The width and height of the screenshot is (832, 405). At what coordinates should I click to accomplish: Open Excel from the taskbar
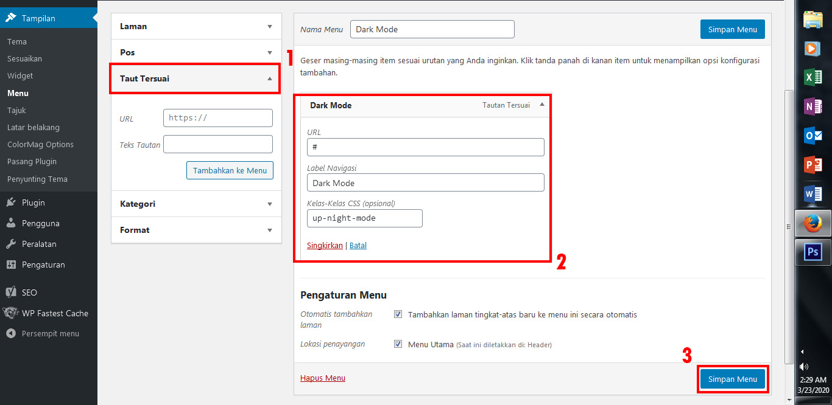tap(813, 77)
